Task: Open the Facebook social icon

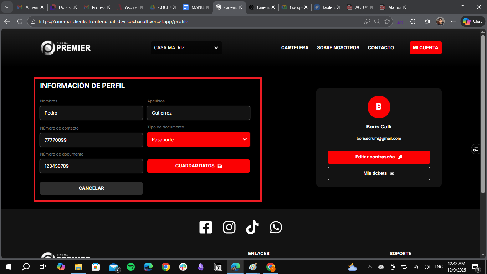Action: 206,227
